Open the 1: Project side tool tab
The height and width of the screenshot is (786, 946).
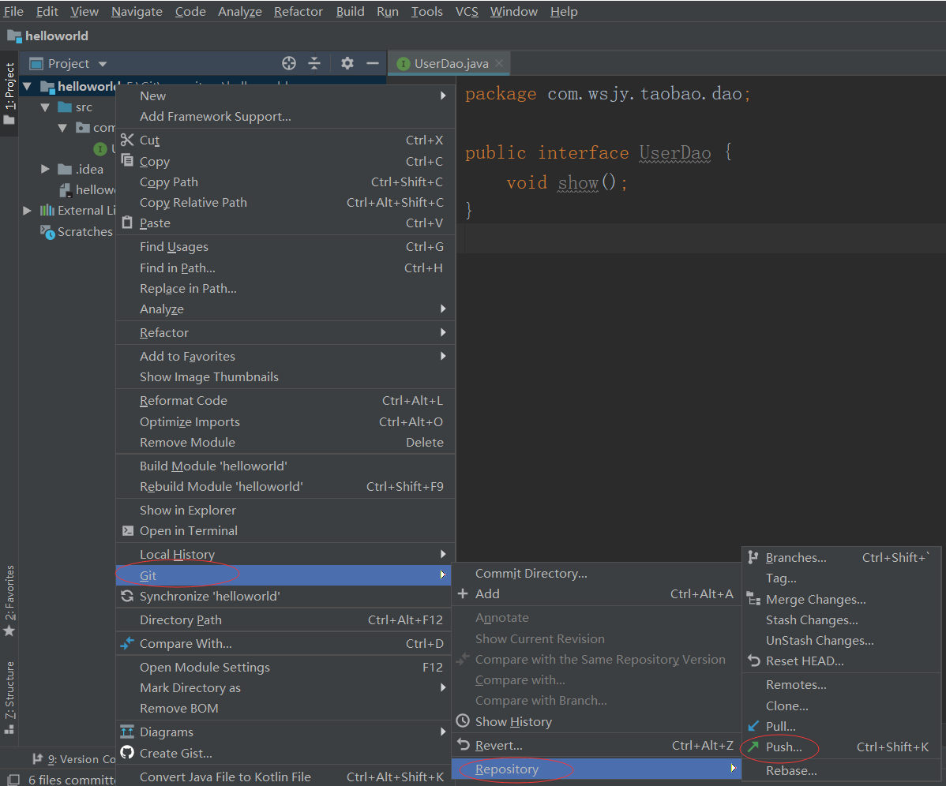(x=9, y=93)
